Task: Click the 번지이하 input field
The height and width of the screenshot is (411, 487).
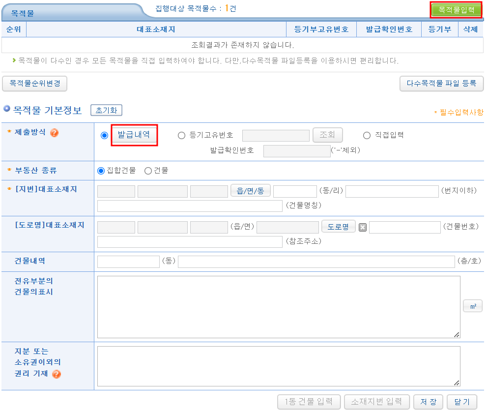Action: [x=392, y=191]
